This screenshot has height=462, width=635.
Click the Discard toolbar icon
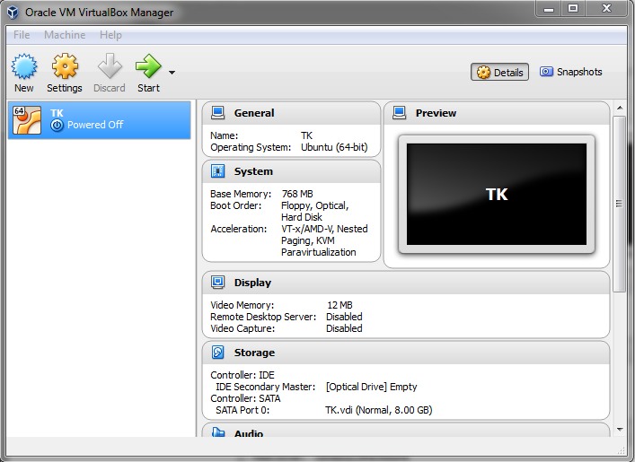pos(110,67)
